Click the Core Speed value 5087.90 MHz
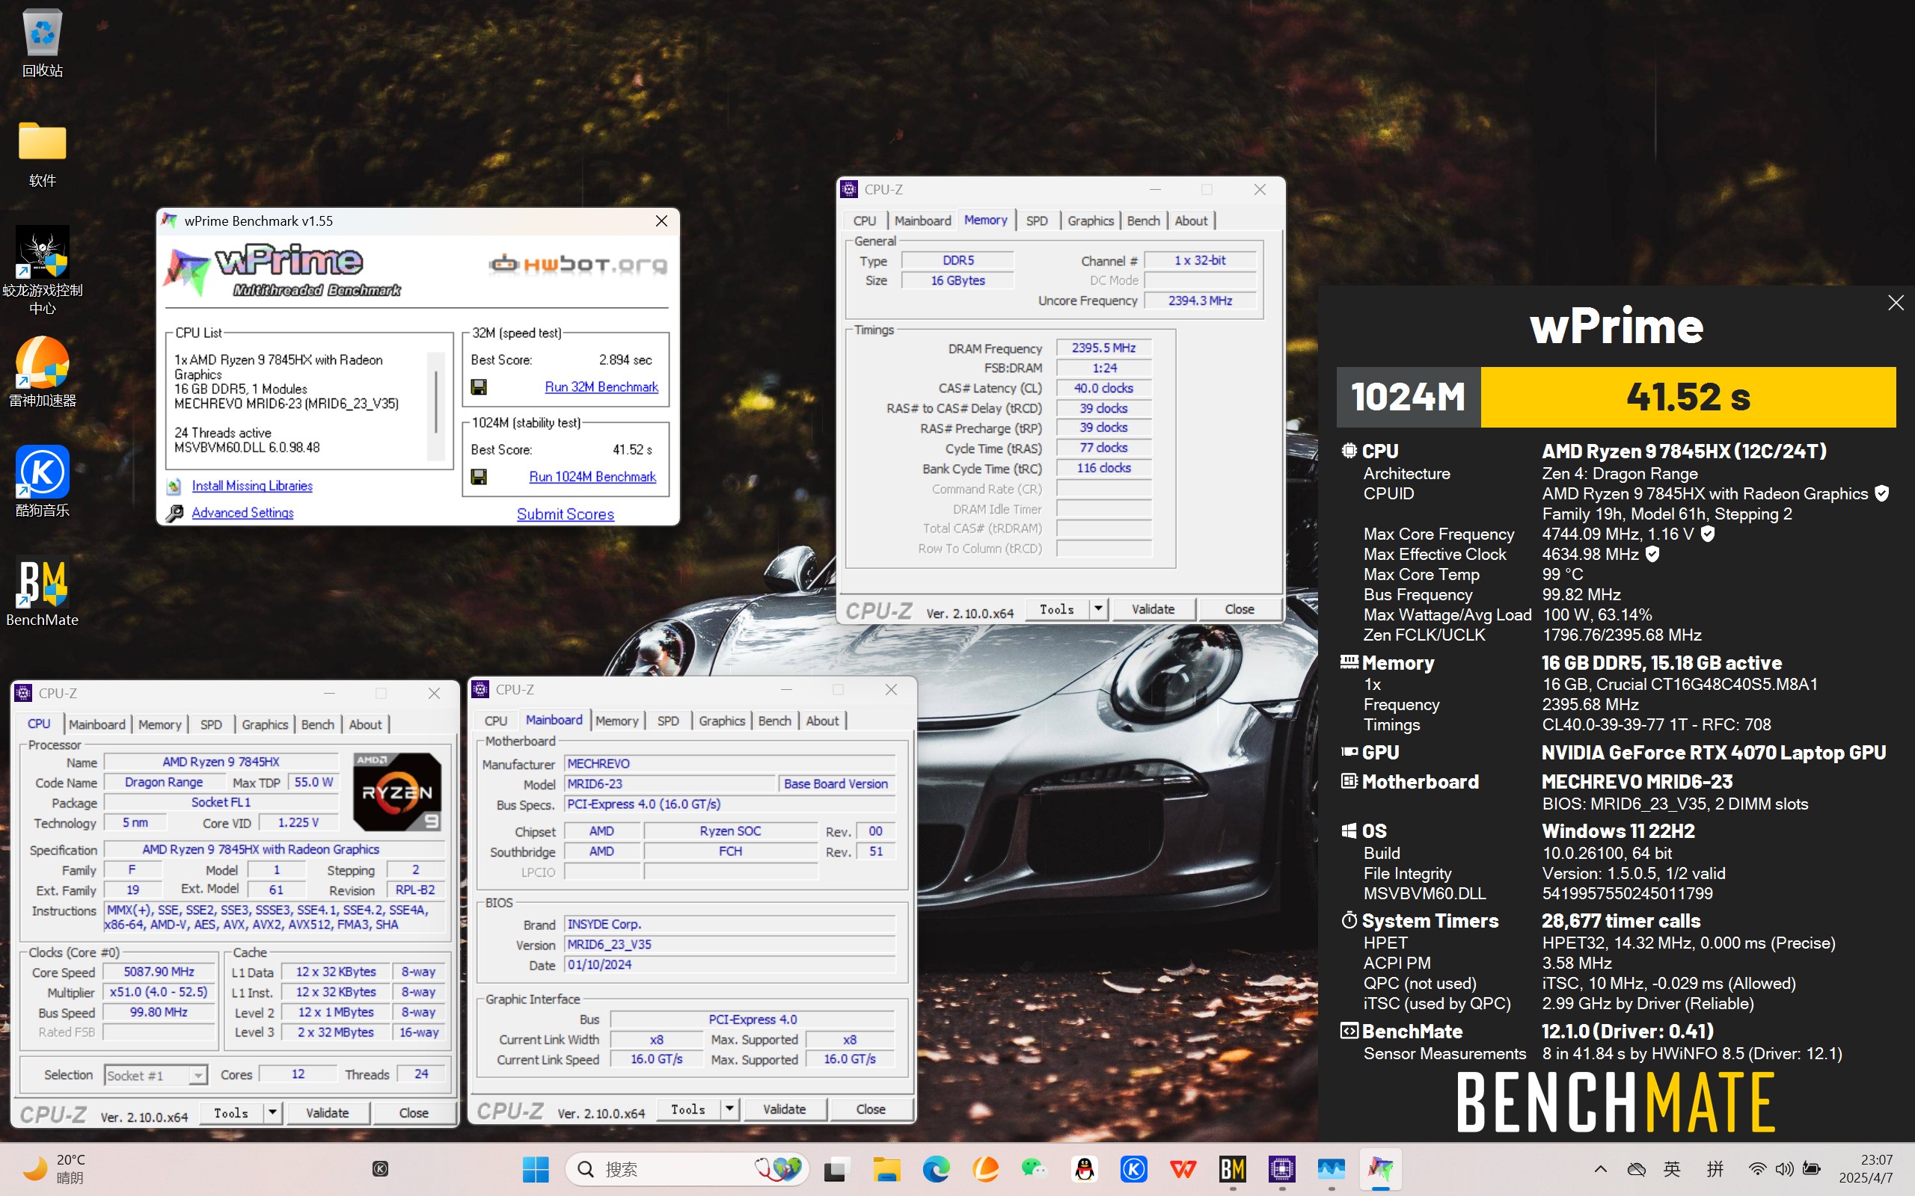 point(159,972)
